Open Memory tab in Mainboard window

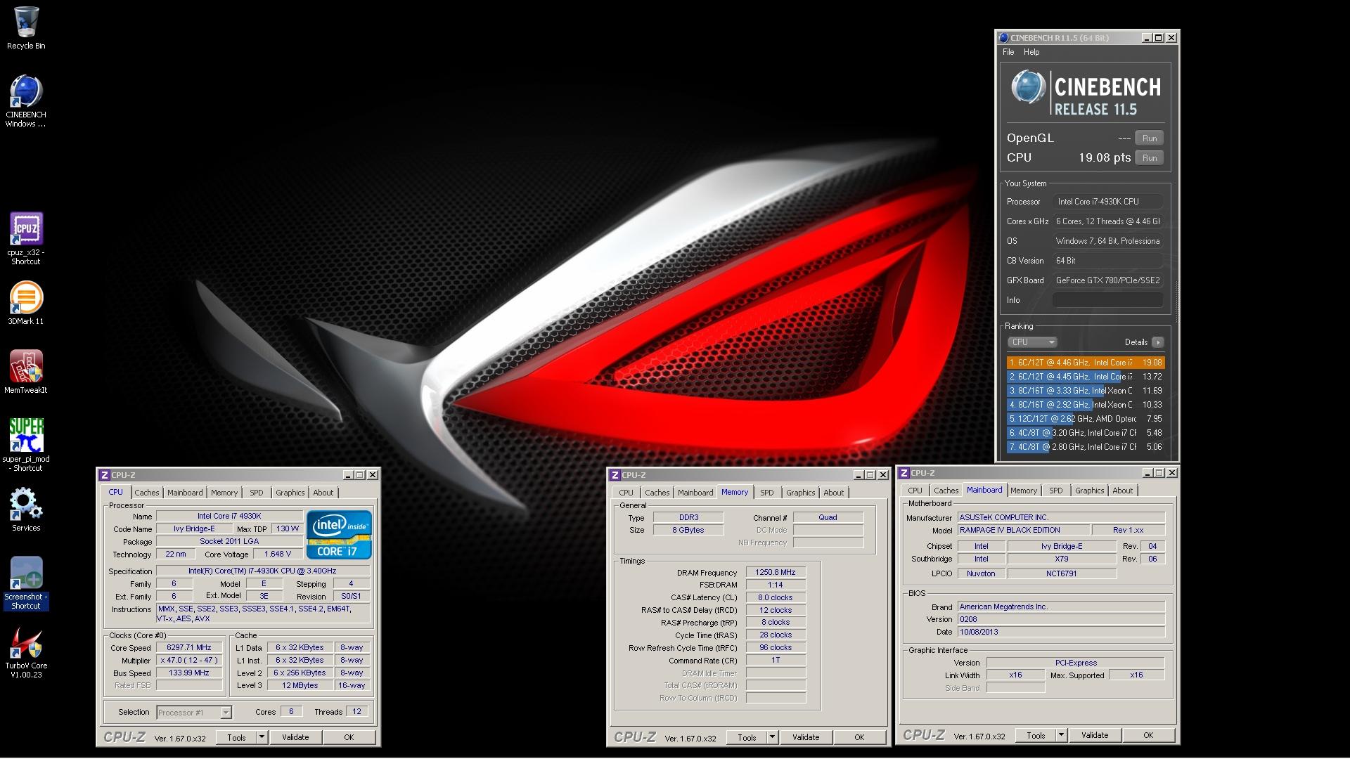click(x=1024, y=491)
